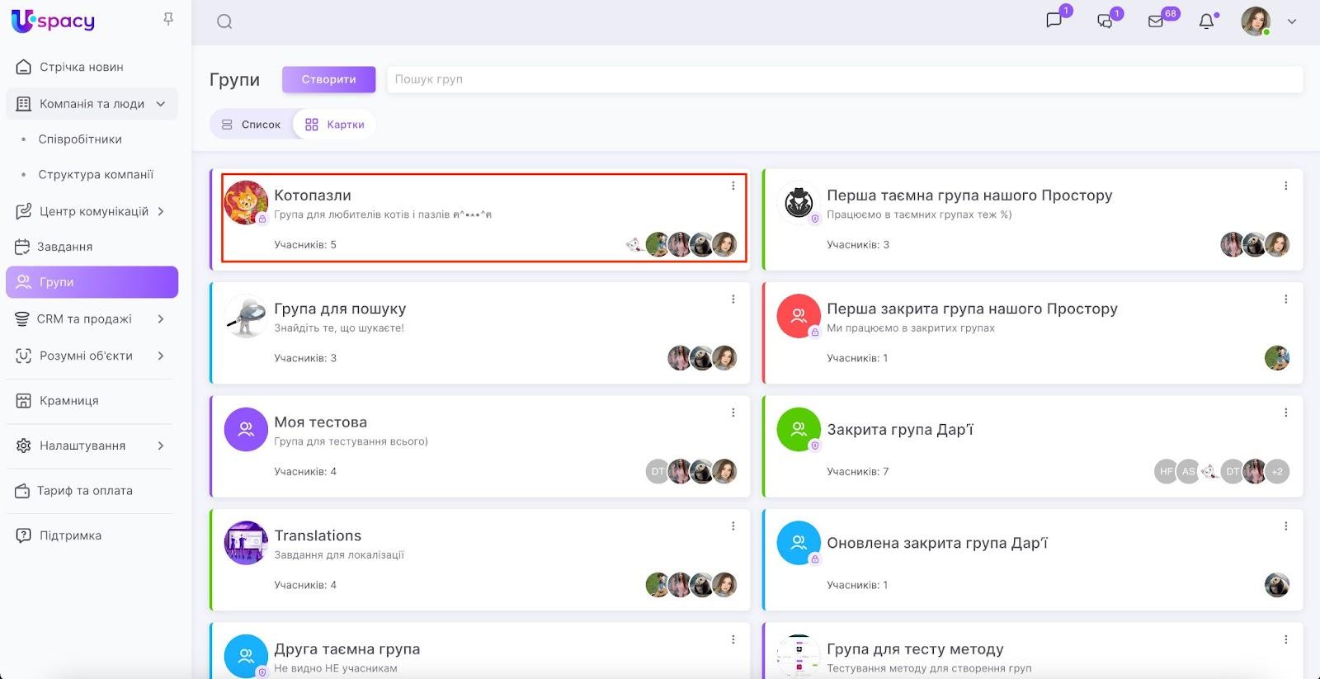Pin the sidebar with the pin icon
This screenshot has height=679, width=1320.
[x=168, y=19]
